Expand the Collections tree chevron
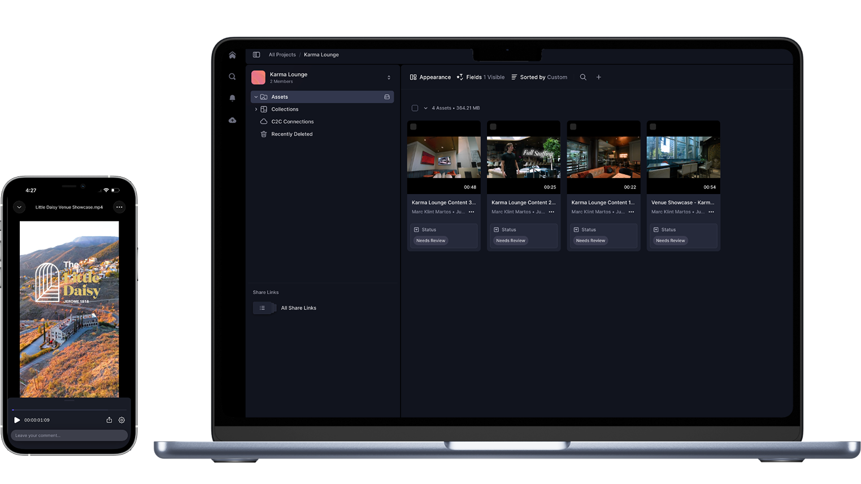The image size is (861, 484). click(256, 109)
